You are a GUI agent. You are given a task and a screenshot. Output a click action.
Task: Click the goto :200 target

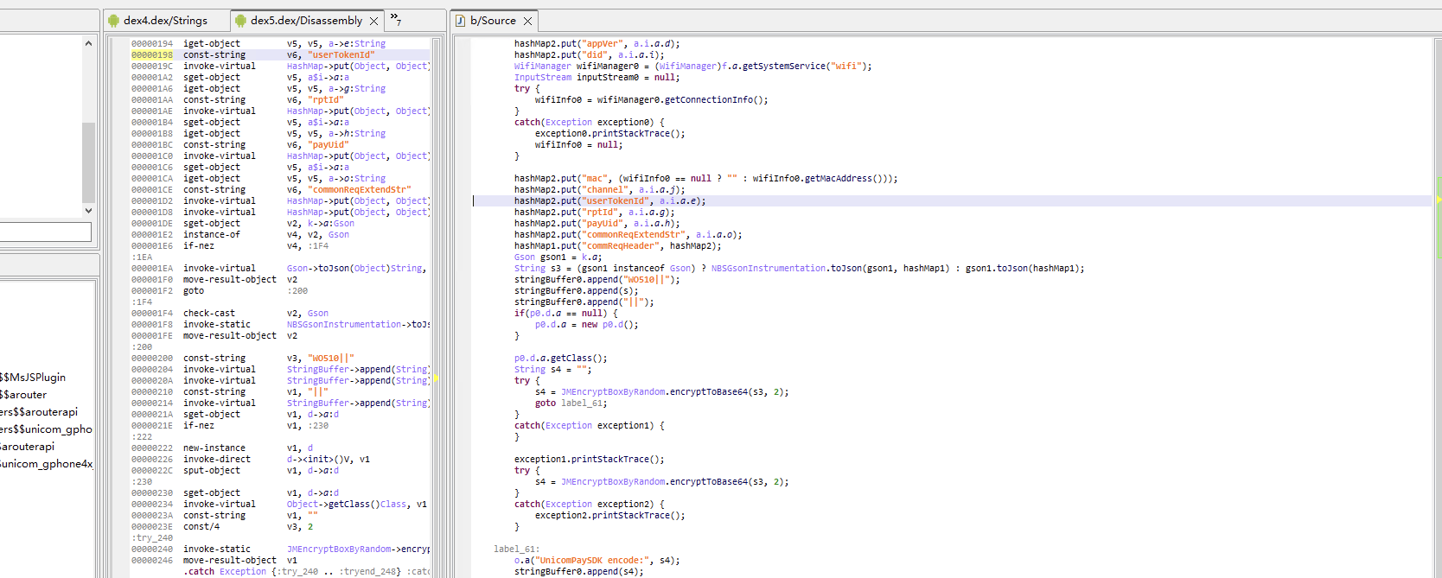coord(297,290)
